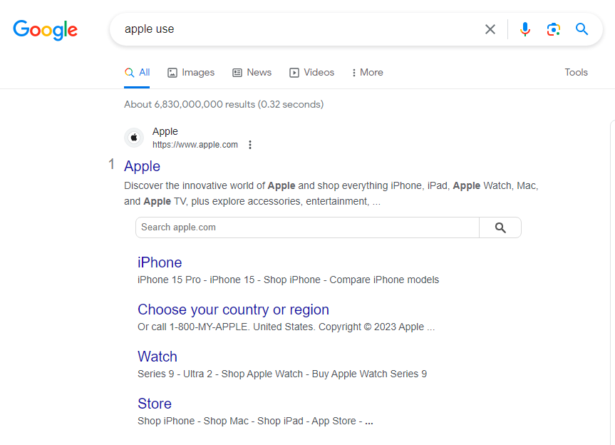Image resolution: width=615 pixels, height=445 pixels.
Task: Open 'Choose your country or region' link
Action: (233, 310)
